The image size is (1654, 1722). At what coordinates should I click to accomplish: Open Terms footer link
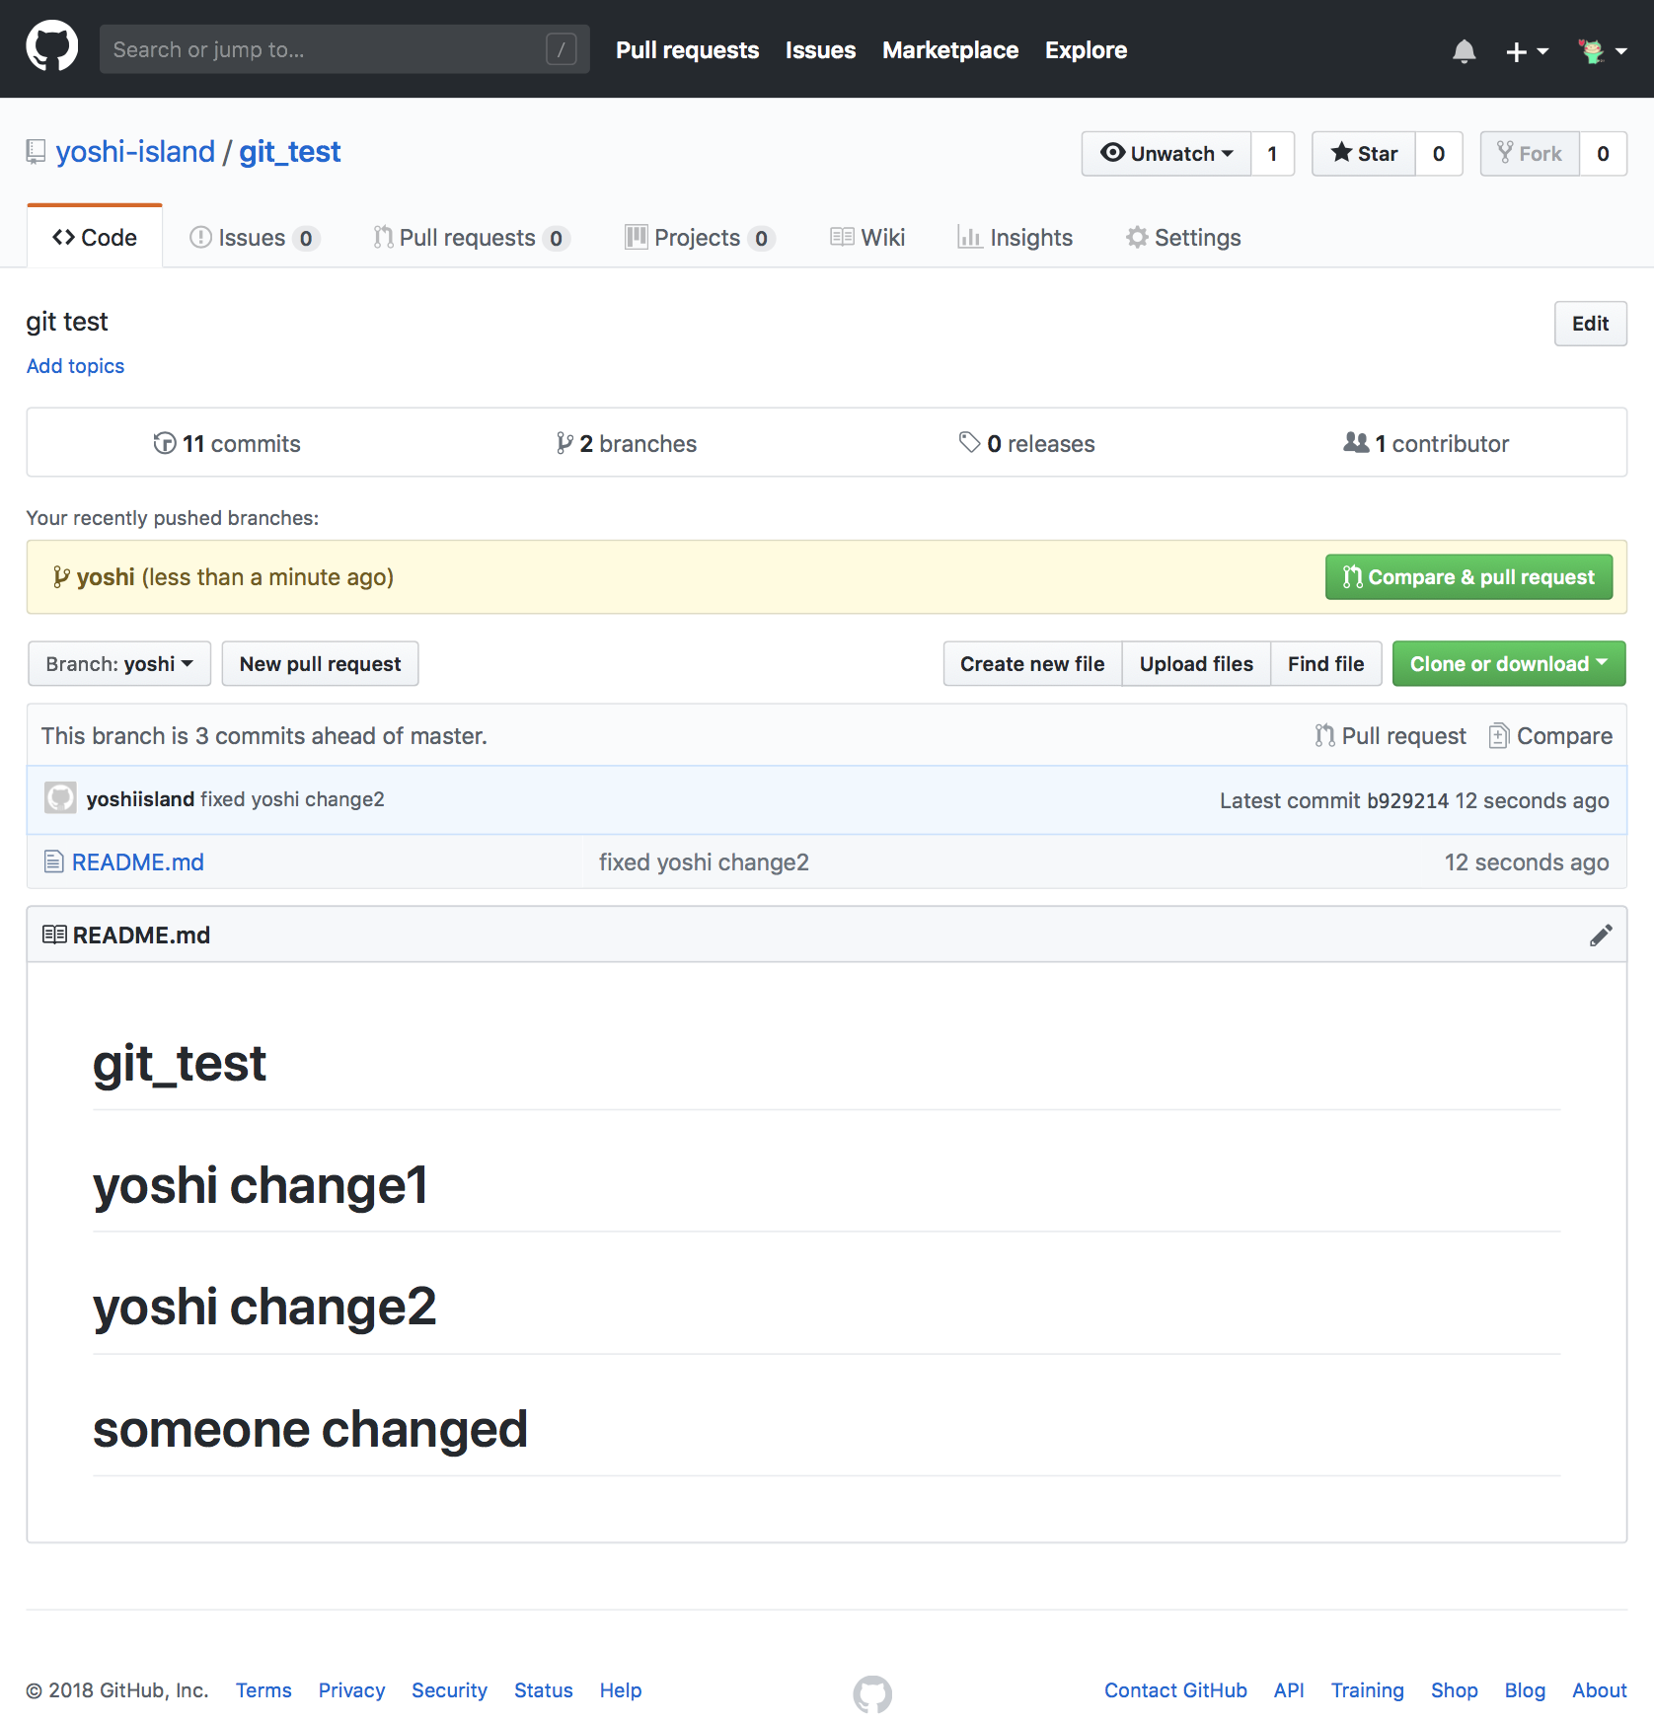pyautogui.click(x=263, y=1690)
